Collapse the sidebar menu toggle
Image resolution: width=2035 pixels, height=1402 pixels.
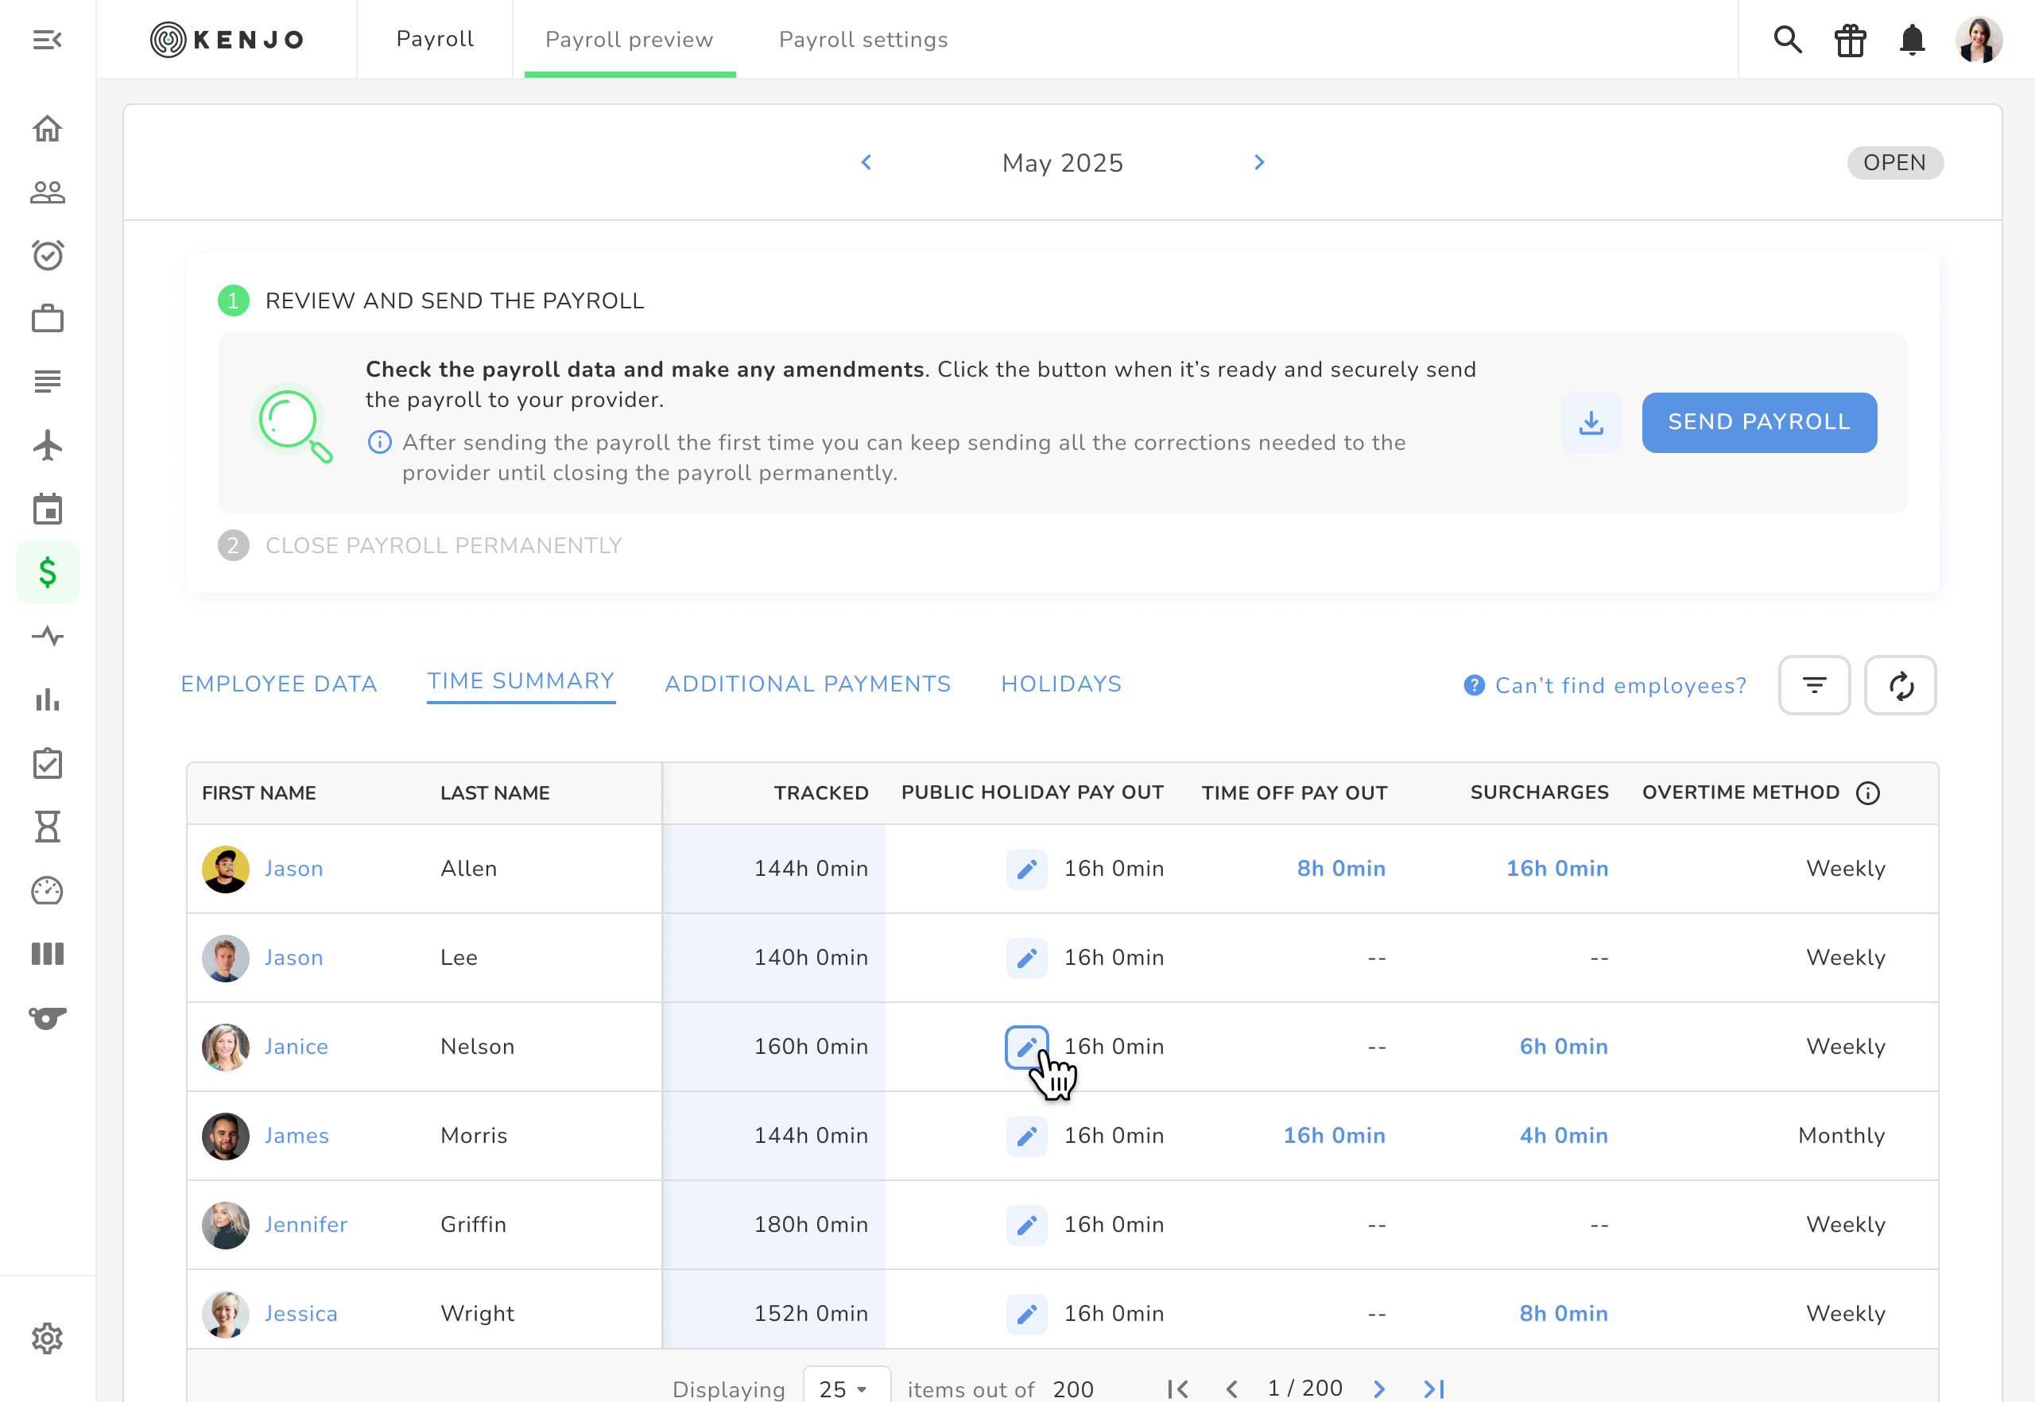coord(48,40)
